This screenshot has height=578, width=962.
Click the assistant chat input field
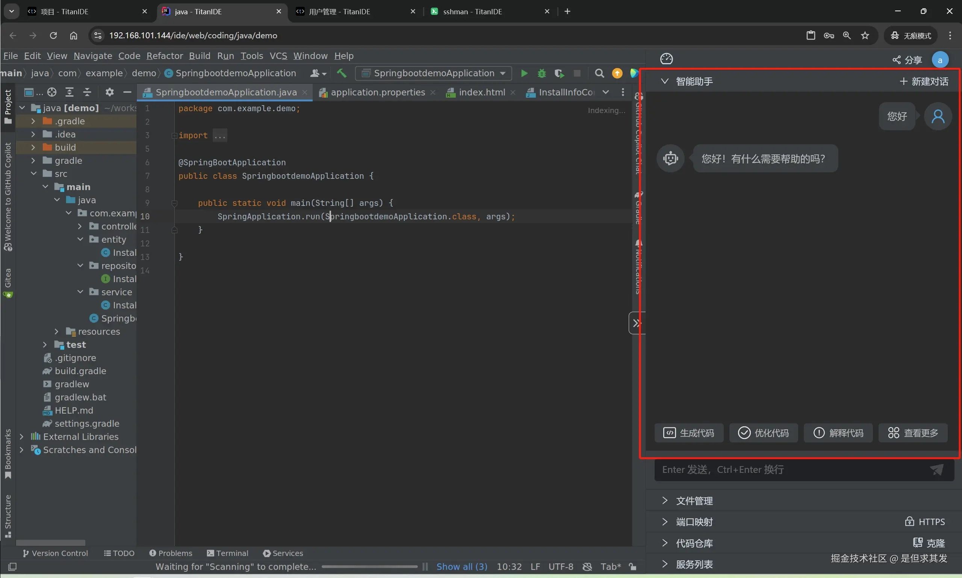pos(791,470)
